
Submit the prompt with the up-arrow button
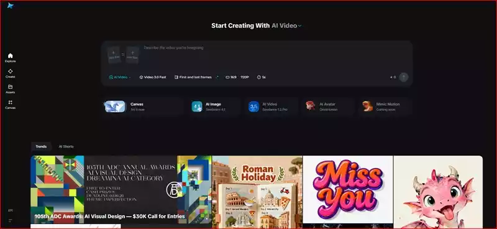click(x=403, y=77)
